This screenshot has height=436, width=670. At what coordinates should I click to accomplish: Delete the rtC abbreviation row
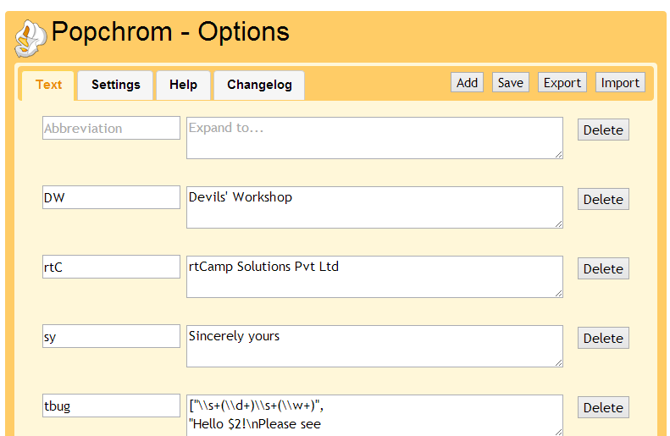pyautogui.click(x=603, y=268)
